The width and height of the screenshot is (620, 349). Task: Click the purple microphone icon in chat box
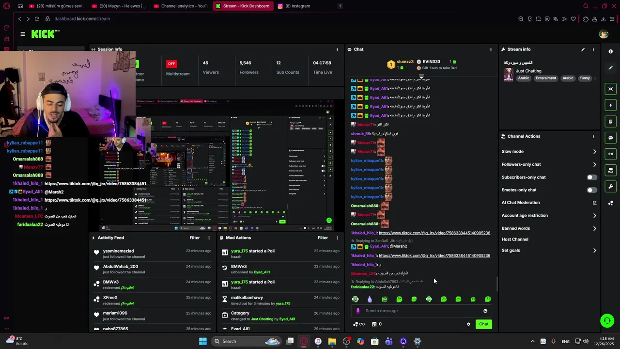(x=358, y=311)
